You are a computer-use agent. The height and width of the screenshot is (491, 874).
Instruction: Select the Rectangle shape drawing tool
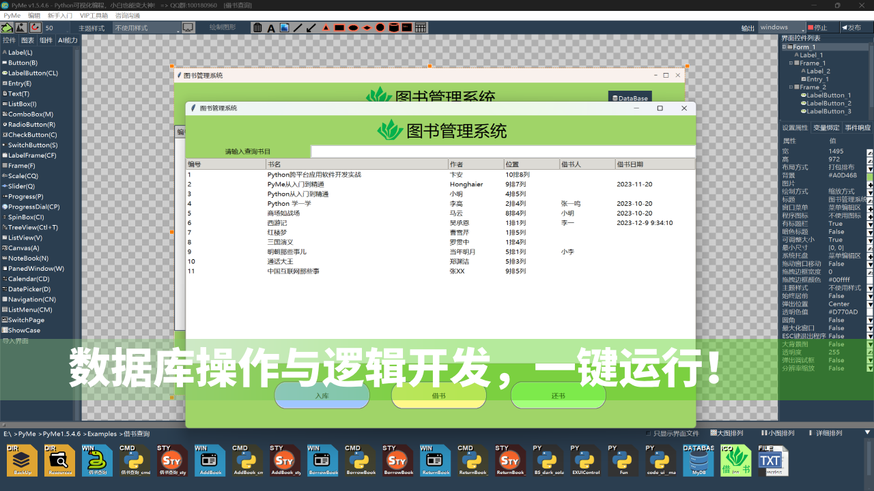(340, 27)
